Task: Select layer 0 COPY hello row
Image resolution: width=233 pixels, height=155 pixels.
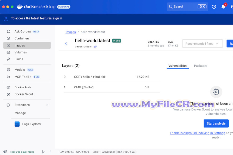Action: 112,77
